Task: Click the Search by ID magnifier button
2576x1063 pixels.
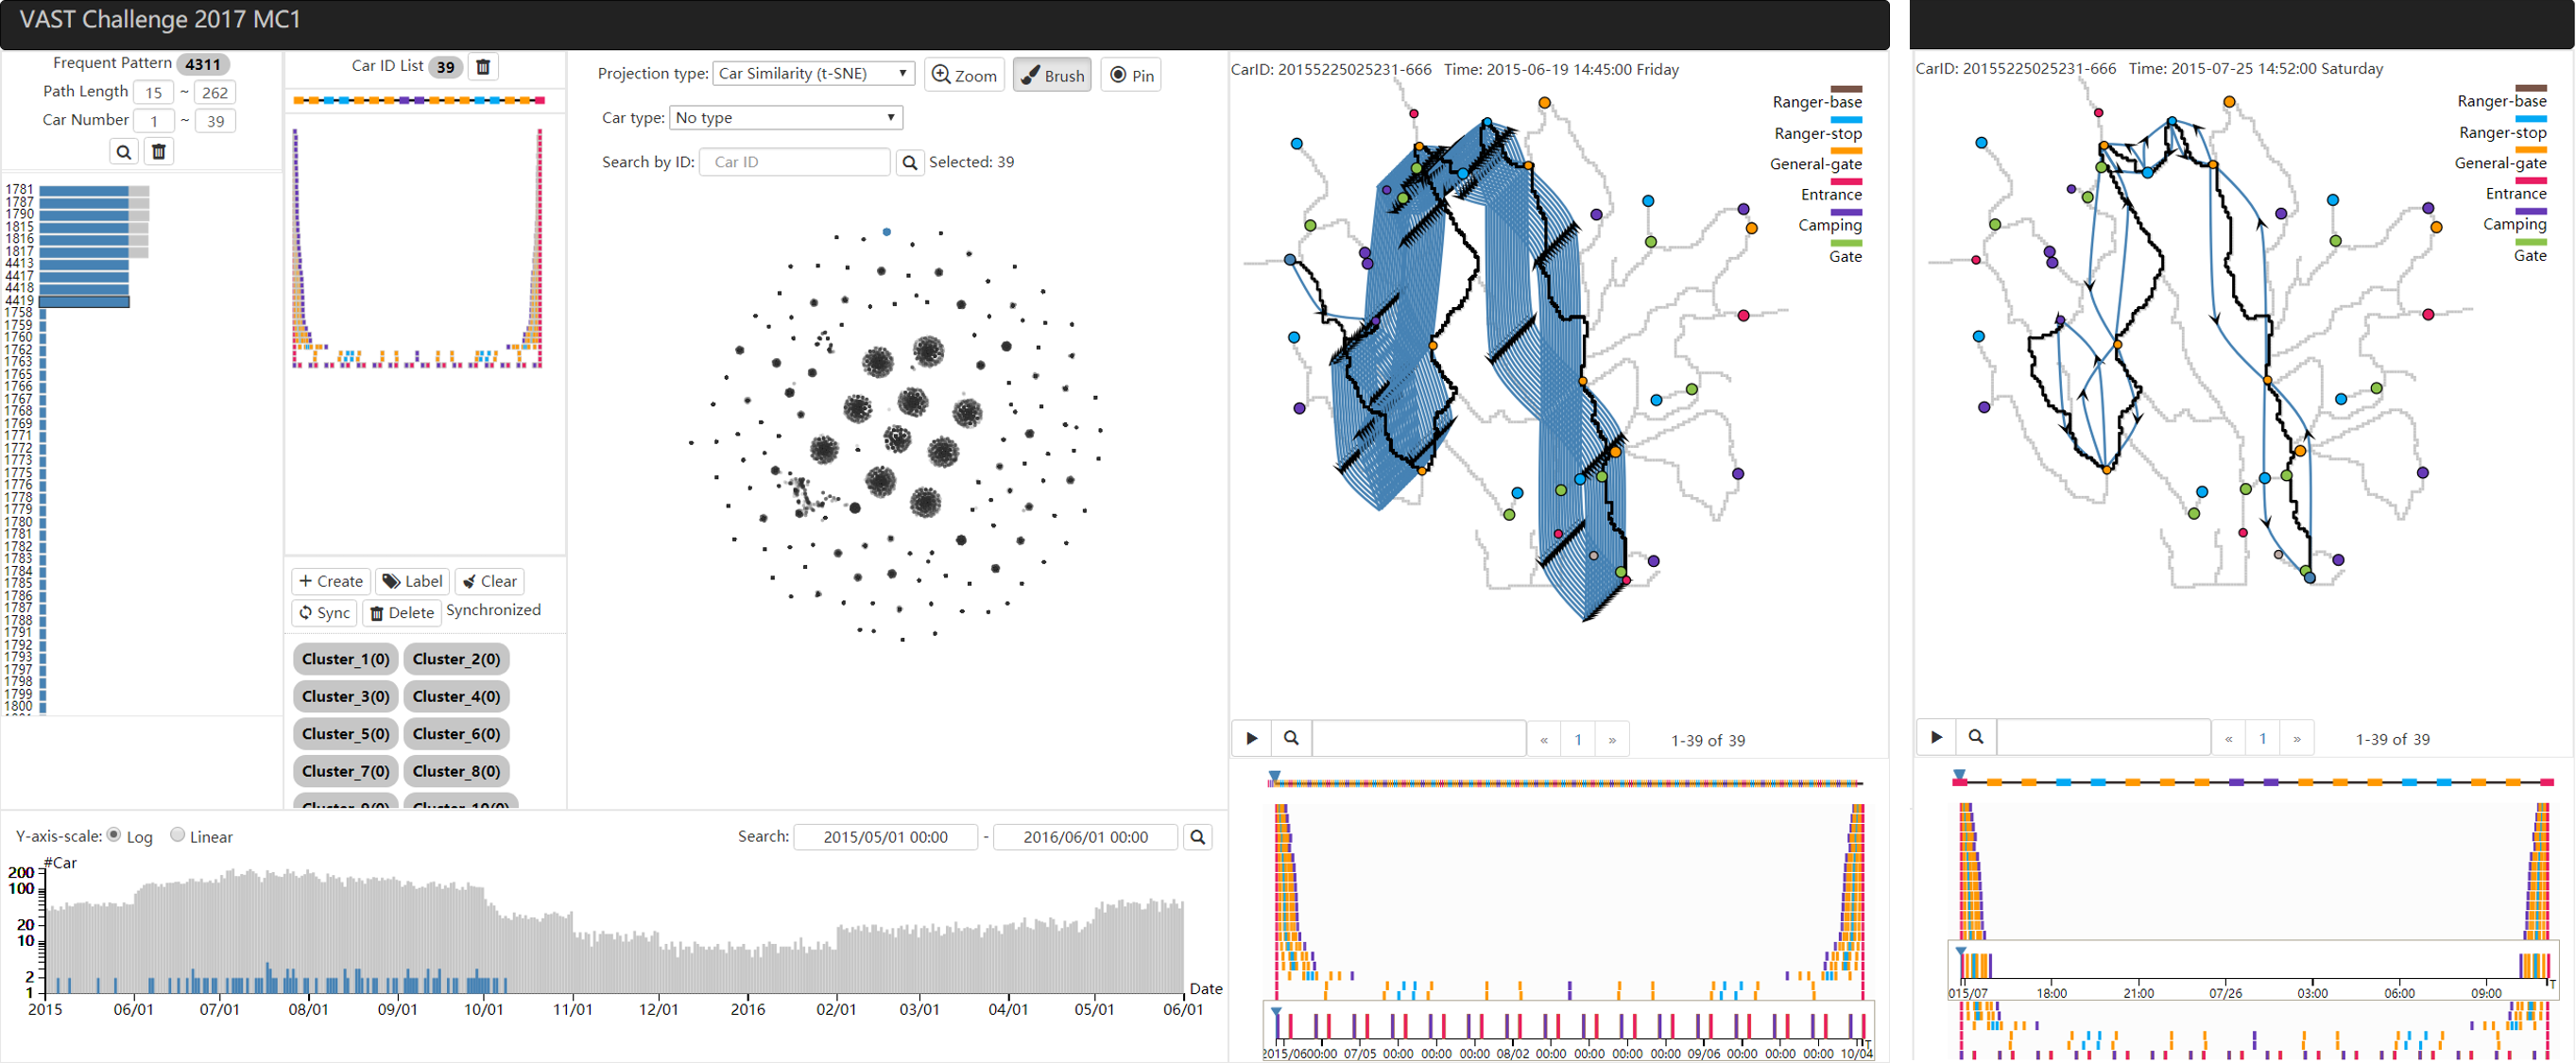Action: [x=909, y=162]
